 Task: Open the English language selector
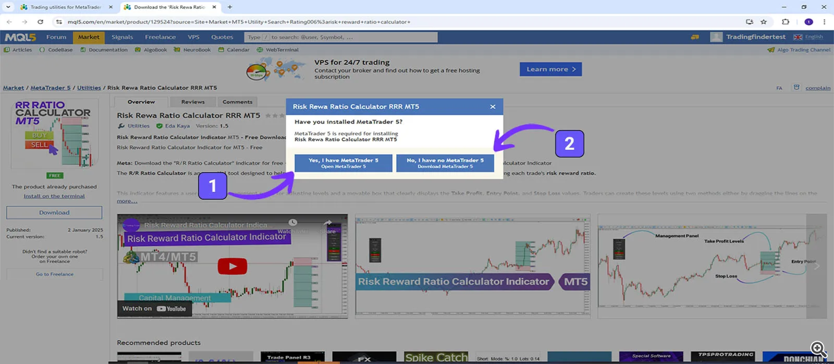click(x=809, y=37)
